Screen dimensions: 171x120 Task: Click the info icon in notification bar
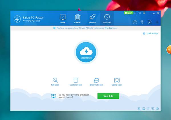(x=54, y=28)
